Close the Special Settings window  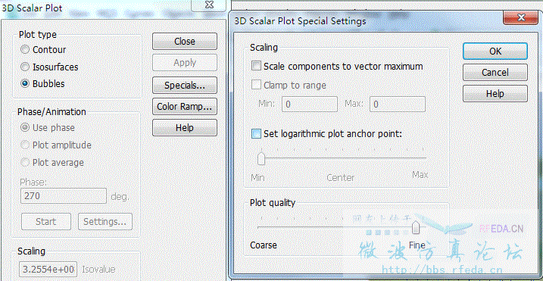(x=520, y=17)
